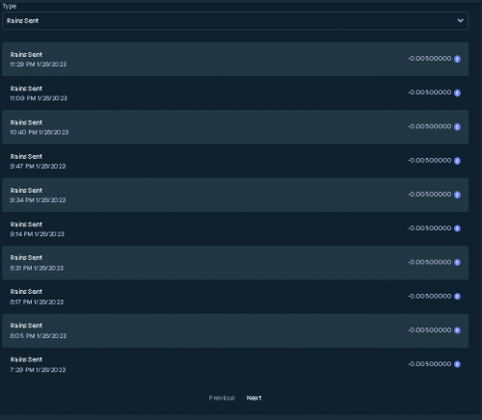Click Rains Sent title of 10:40 PM entry

coord(26,122)
